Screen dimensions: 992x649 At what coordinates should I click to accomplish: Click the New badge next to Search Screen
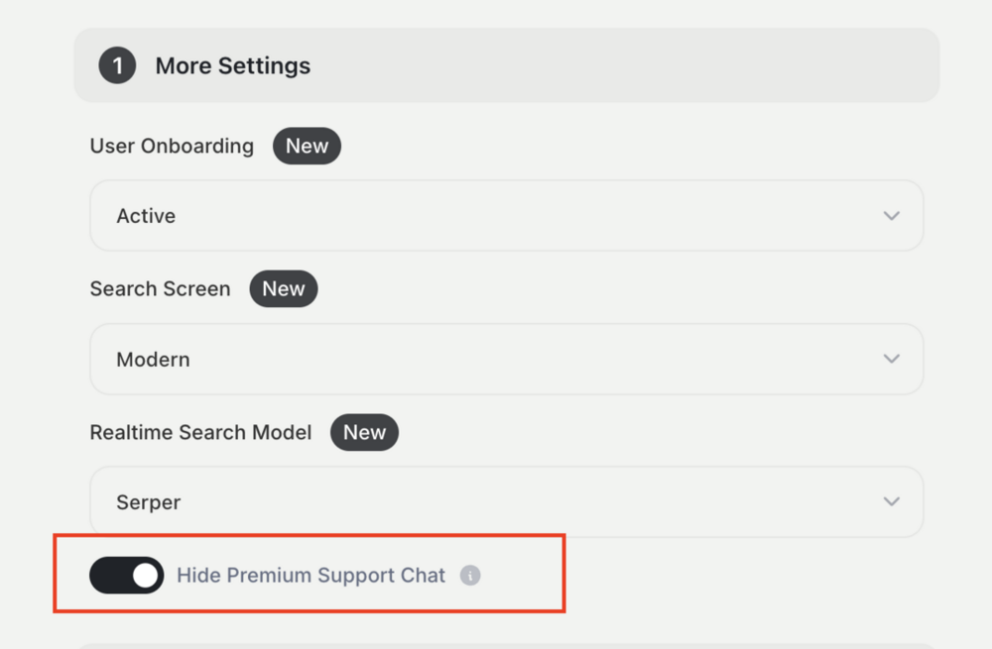(283, 289)
